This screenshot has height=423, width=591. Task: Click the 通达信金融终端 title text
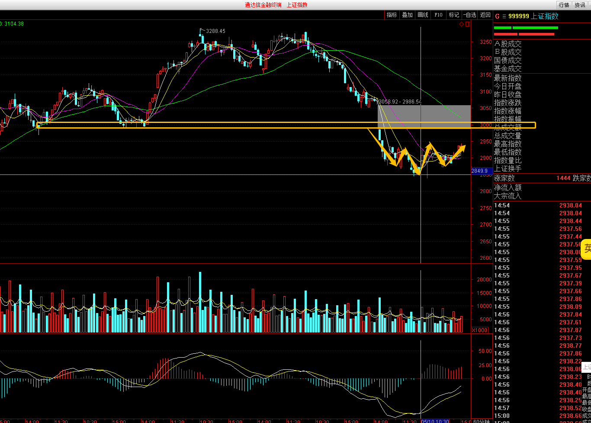tap(263, 5)
